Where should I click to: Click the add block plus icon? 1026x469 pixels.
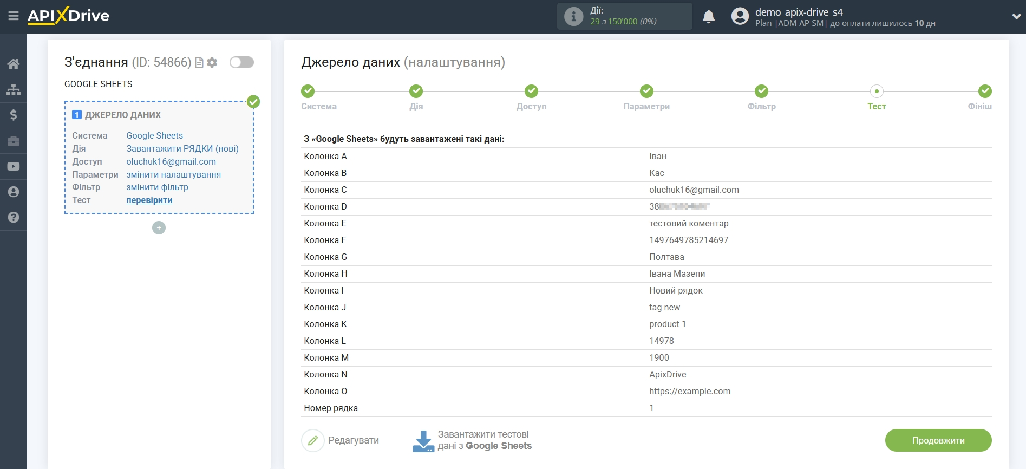[x=159, y=228]
